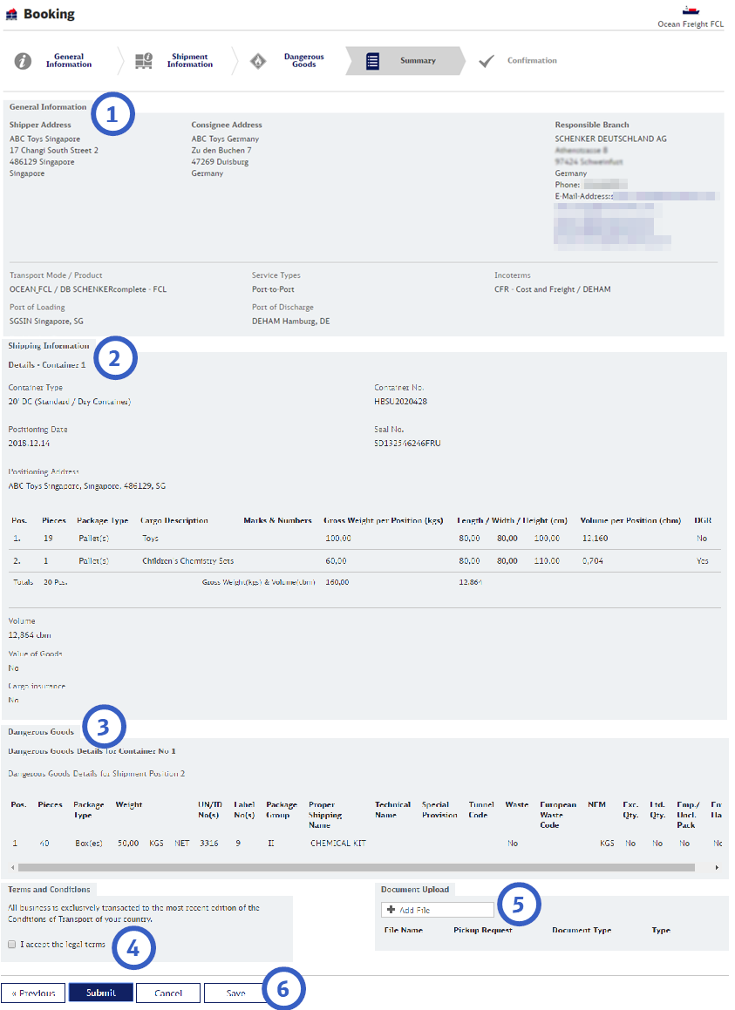Click the ABC Toys Germany consignee name
735x1010 pixels.
click(225, 139)
